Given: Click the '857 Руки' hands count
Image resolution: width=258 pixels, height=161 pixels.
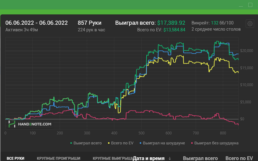Looking at the screenshot, I should coord(90,23).
